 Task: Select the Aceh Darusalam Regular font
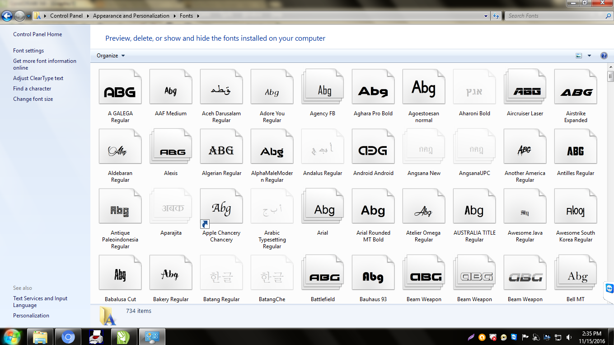tap(221, 87)
